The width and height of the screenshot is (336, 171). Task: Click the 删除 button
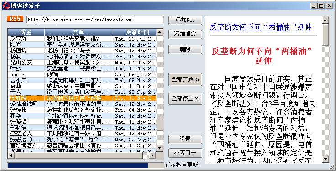point(185,49)
